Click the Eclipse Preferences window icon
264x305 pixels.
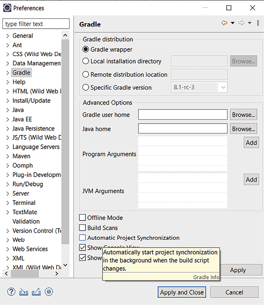7,8
